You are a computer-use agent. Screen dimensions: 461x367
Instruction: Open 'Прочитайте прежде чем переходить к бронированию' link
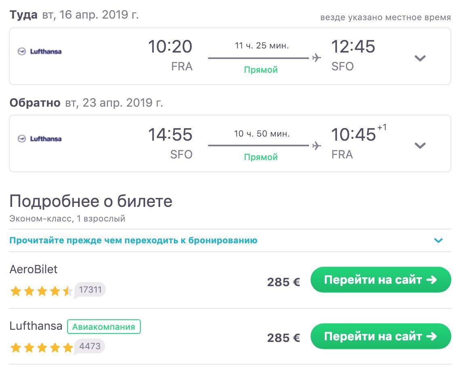(x=133, y=240)
